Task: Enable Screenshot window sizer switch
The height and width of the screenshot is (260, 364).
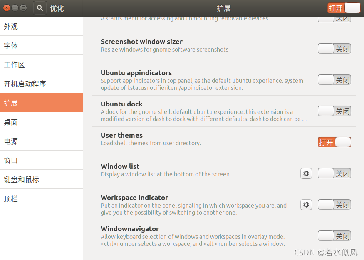Action: [334, 49]
